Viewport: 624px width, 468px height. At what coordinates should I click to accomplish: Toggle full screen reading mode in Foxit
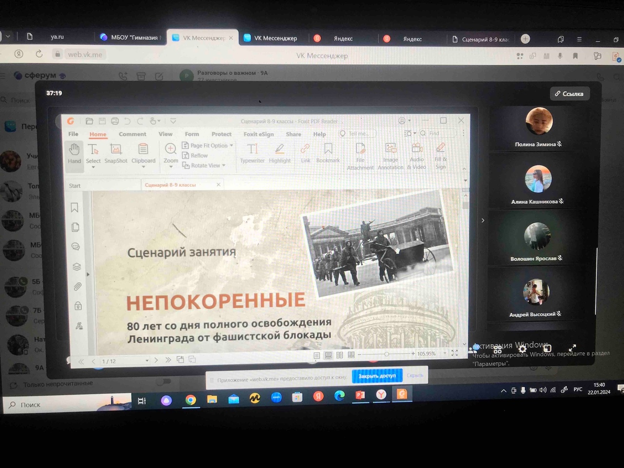point(454,353)
